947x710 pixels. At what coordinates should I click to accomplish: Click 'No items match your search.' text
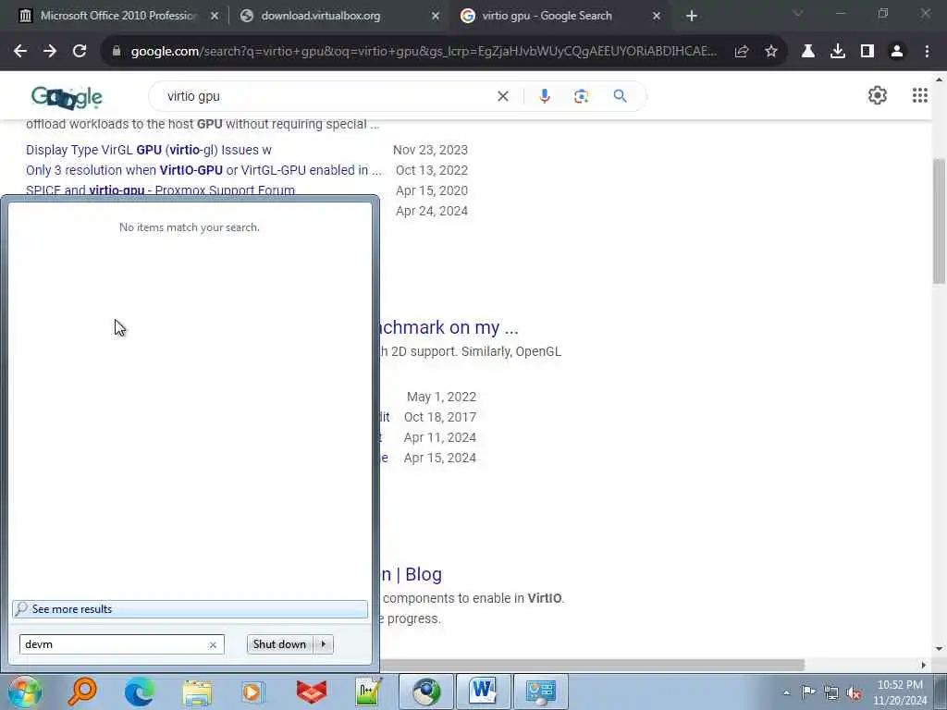(x=189, y=227)
